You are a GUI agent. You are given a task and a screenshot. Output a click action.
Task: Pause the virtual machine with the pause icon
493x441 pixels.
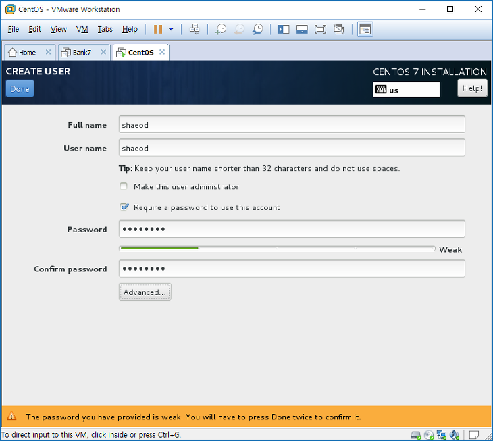pyautogui.click(x=158, y=29)
